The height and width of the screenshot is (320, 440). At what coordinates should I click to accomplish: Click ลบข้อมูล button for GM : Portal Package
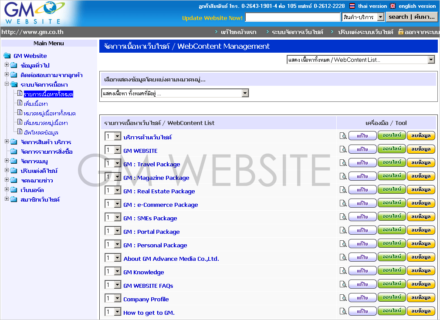tap(421, 230)
